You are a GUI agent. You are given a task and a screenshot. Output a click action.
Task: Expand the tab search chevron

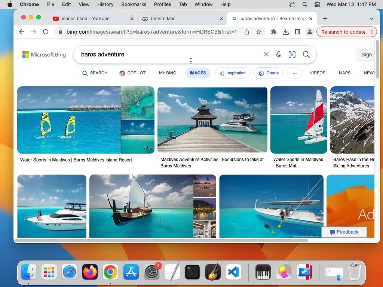coord(371,19)
